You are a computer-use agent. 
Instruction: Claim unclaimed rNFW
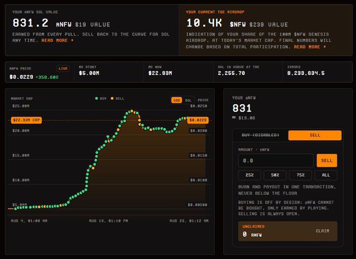322,231
